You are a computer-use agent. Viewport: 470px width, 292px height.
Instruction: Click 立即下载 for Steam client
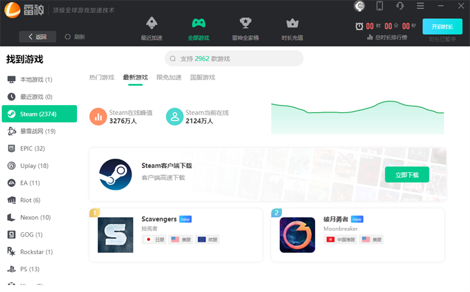click(407, 174)
